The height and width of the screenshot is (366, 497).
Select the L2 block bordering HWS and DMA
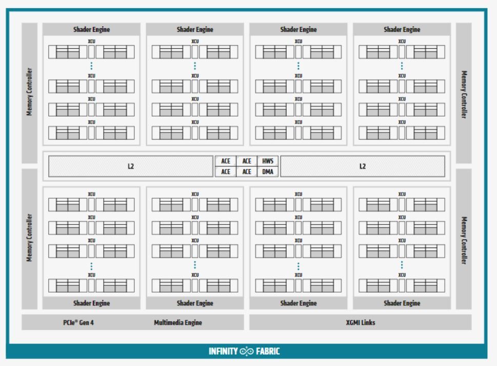[363, 166]
